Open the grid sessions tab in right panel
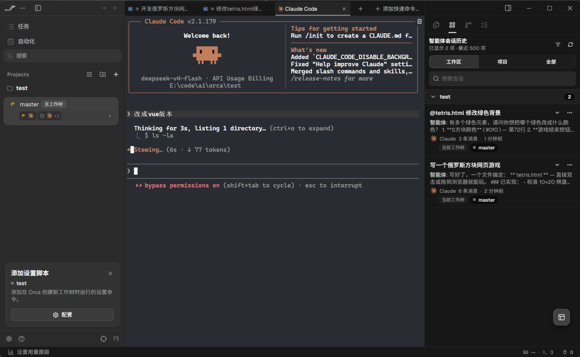The width and height of the screenshot is (580, 357). (452, 25)
